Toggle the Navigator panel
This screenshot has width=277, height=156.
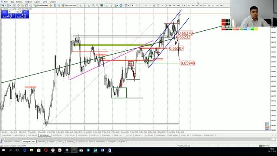pyautogui.click(x=23, y=5)
